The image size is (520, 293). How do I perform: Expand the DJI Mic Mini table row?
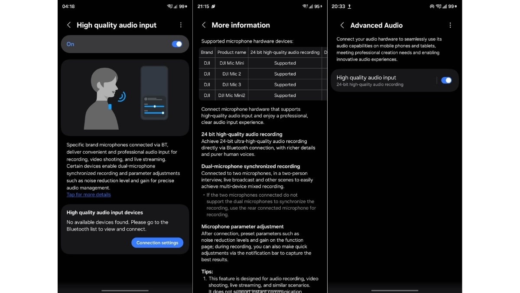coord(231,63)
